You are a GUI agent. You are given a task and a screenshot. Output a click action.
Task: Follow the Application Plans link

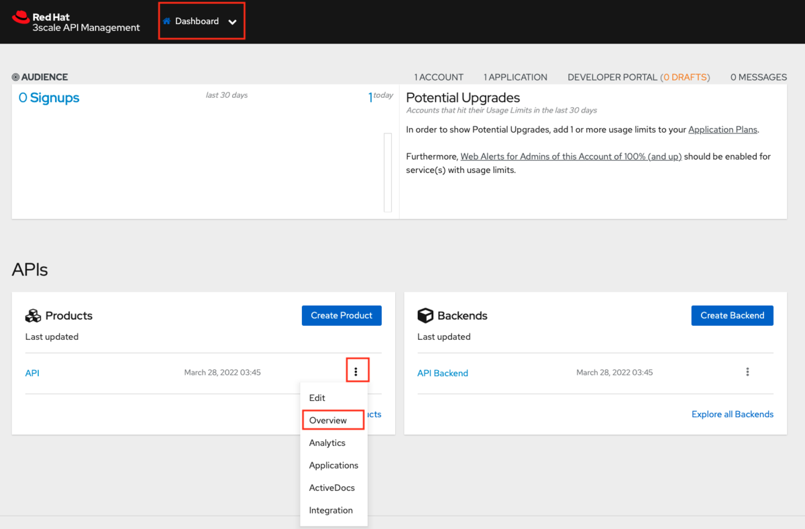pos(722,129)
